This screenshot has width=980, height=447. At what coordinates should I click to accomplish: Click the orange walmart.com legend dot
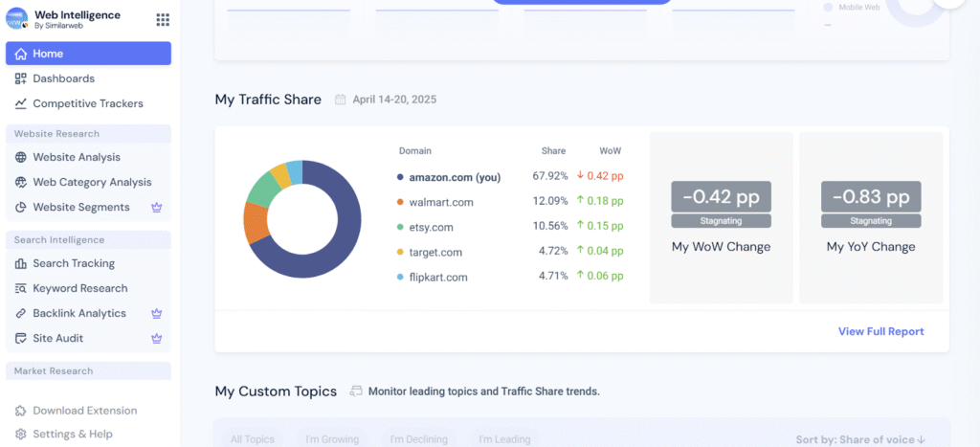(x=400, y=202)
